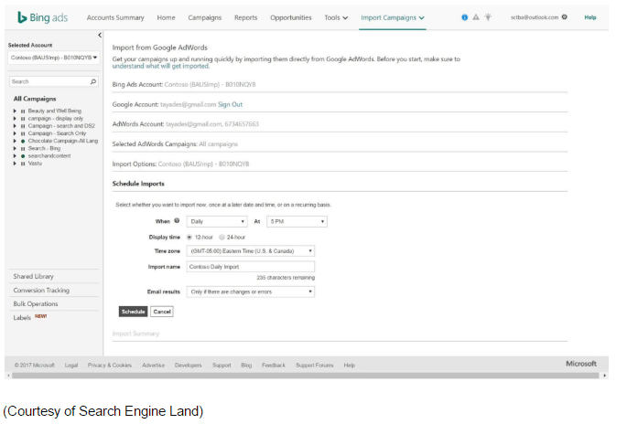627x424 pixels.
Task: Open Bulk Operations in the sidebar
Action: pos(36,303)
